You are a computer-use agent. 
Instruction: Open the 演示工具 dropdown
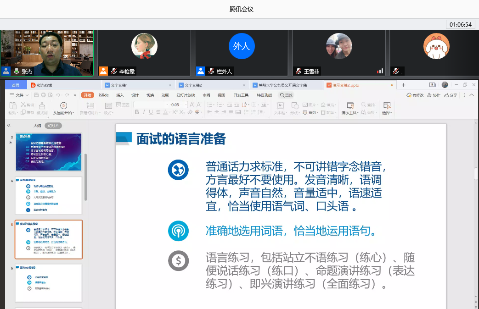[x=350, y=113]
